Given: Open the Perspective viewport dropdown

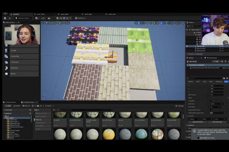Looking at the screenshot, I should [x=51, y=23].
